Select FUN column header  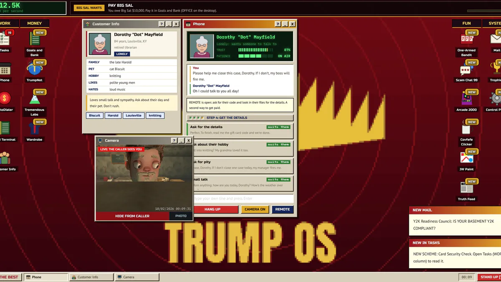466,23
